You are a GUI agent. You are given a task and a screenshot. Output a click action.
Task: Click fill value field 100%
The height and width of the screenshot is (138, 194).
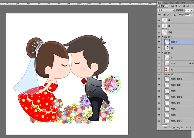click(x=187, y=15)
